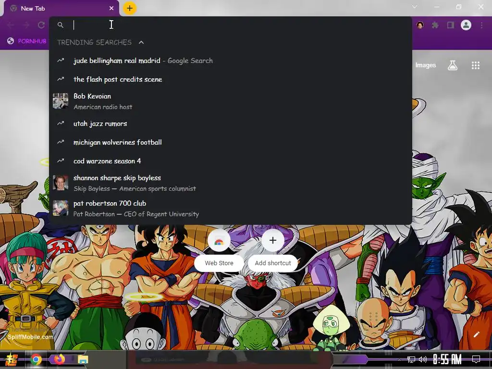Choose suggestion pat robertson 700 club

[x=231, y=209]
